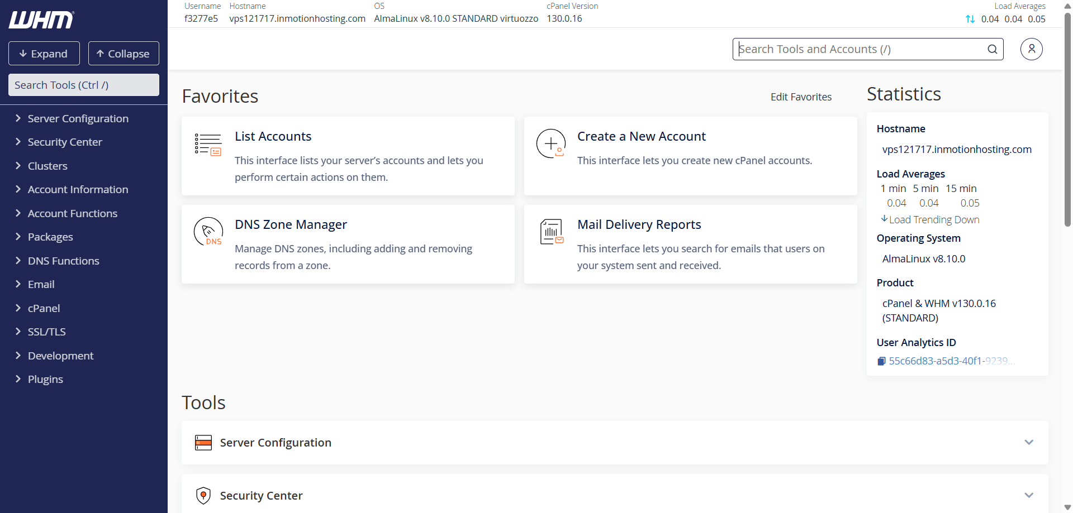
Task: Click the vertical page scrollbar
Action: pyautogui.click(x=1067, y=119)
